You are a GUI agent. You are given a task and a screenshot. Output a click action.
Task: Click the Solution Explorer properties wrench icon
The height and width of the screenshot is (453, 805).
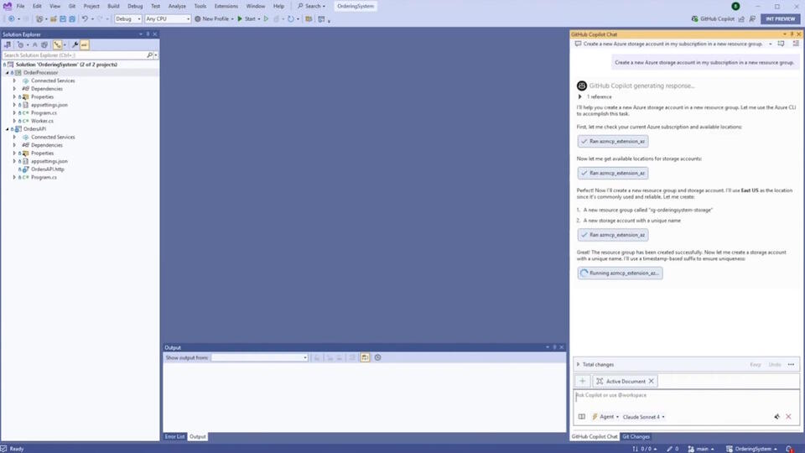pyautogui.click(x=75, y=45)
